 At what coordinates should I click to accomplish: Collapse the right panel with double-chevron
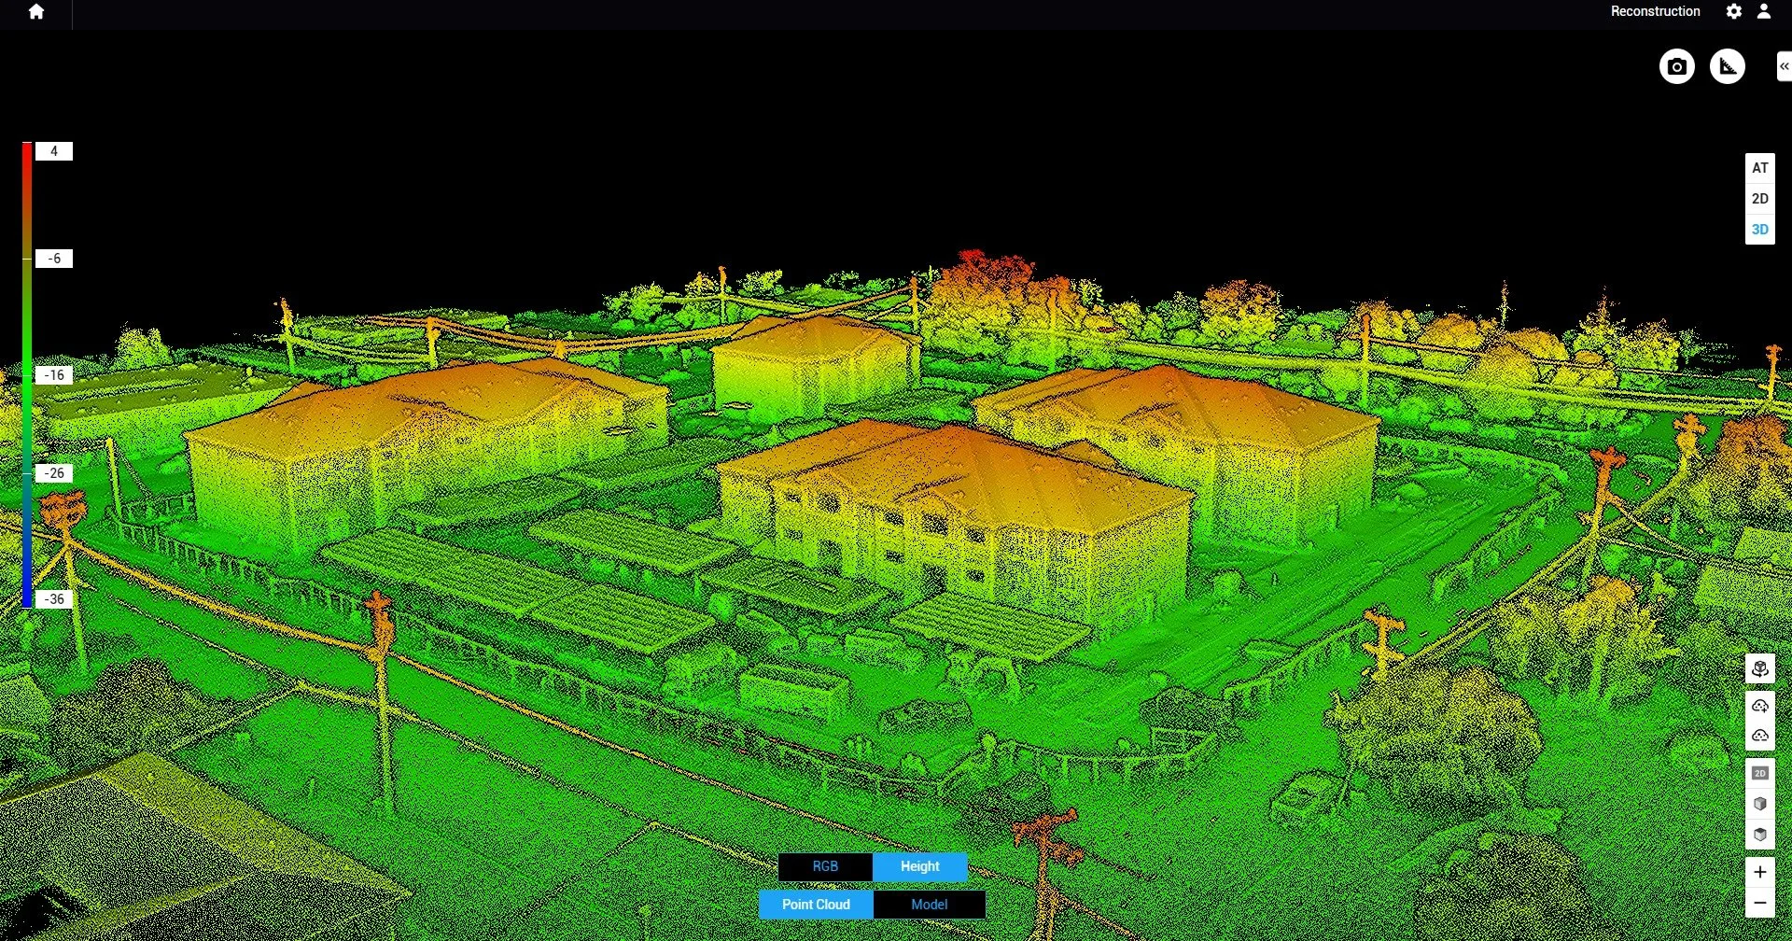pyautogui.click(x=1784, y=66)
